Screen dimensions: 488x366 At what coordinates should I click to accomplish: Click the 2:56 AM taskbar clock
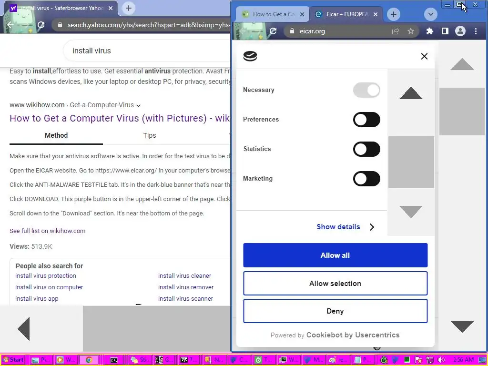(x=463, y=360)
